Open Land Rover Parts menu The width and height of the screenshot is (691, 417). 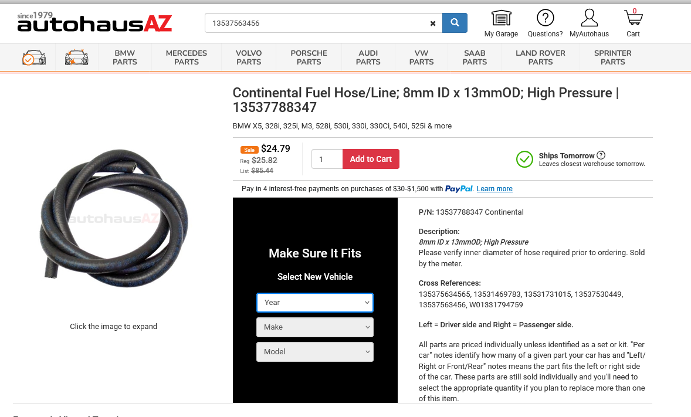click(x=540, y=57)
